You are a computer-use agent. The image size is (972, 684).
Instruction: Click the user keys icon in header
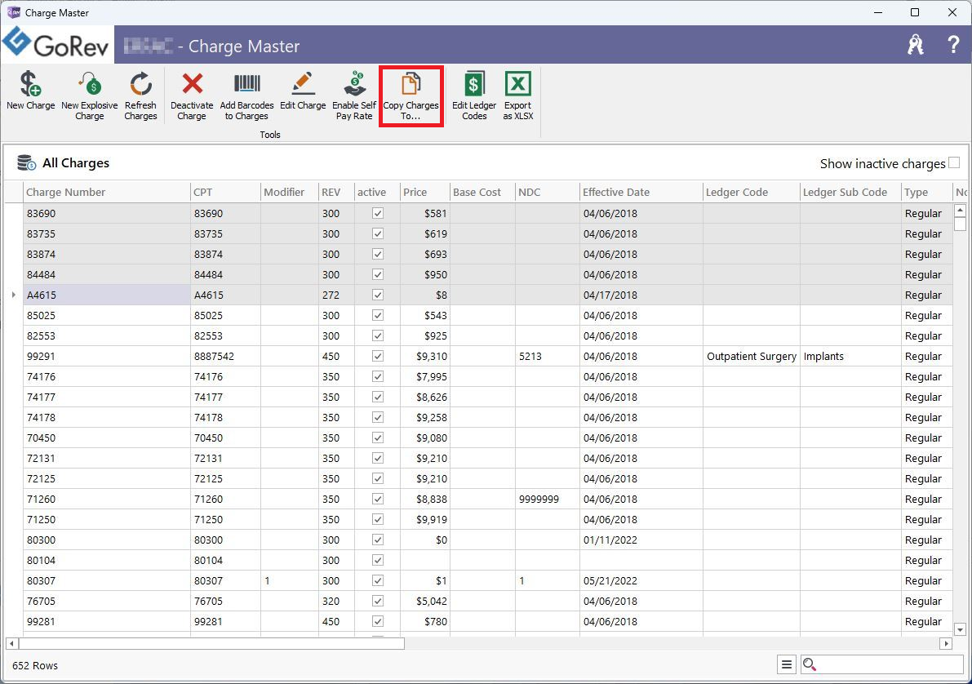pyautogui.click(x=916, y=45)
